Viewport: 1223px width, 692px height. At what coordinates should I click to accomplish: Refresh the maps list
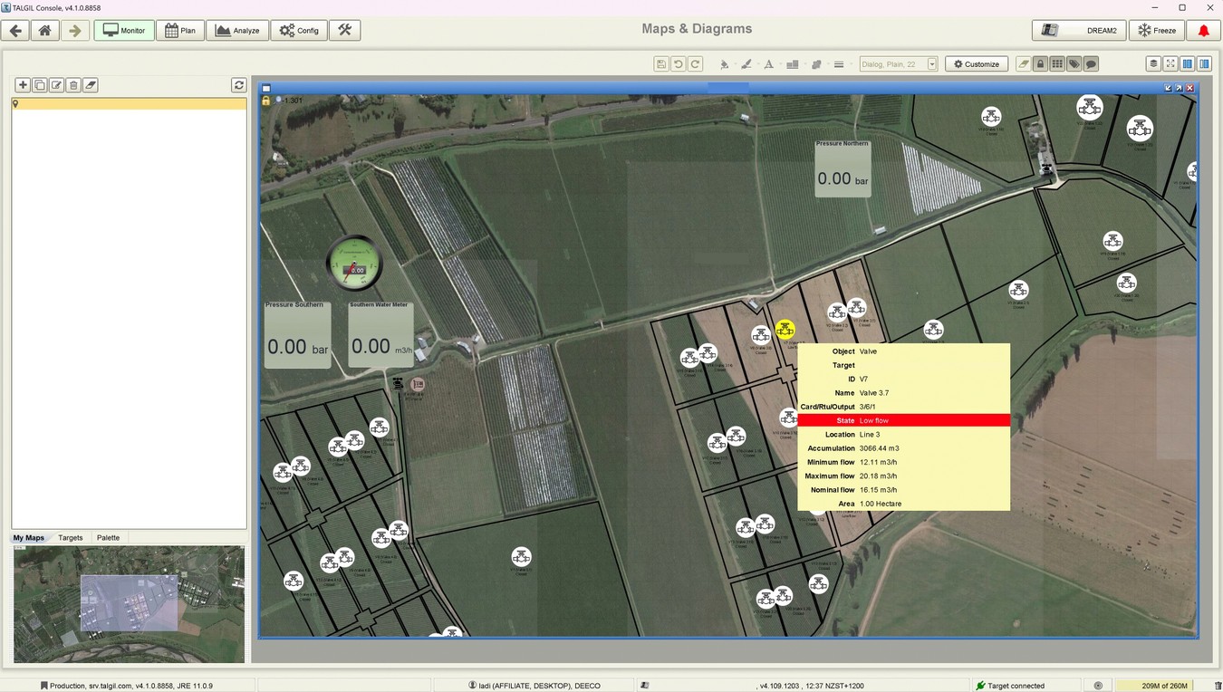pos(239,85)
